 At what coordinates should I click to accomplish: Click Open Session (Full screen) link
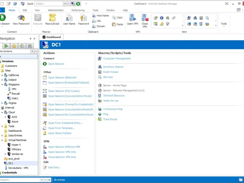64,91
